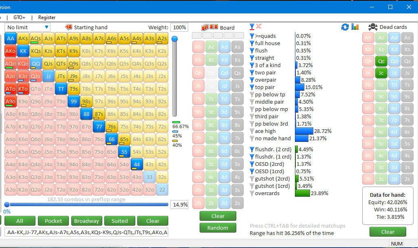The width and height of the screenshot is (418, 248).
Task: Open the bar chart graph icon
Action: coord(355,26)
